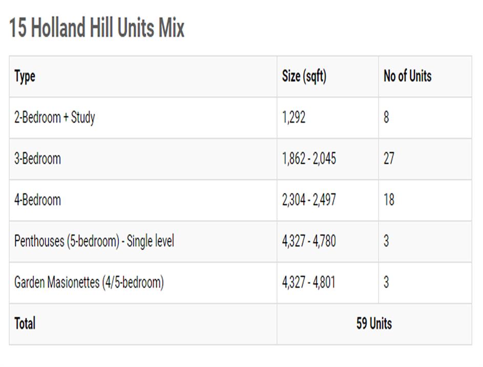
Task: Click the "Total" row label
Action: pos(25,323)
